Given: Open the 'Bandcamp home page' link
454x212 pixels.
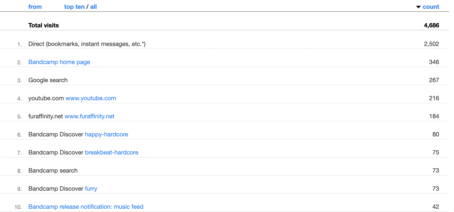Looking at the screenshot, I should 59,62.
